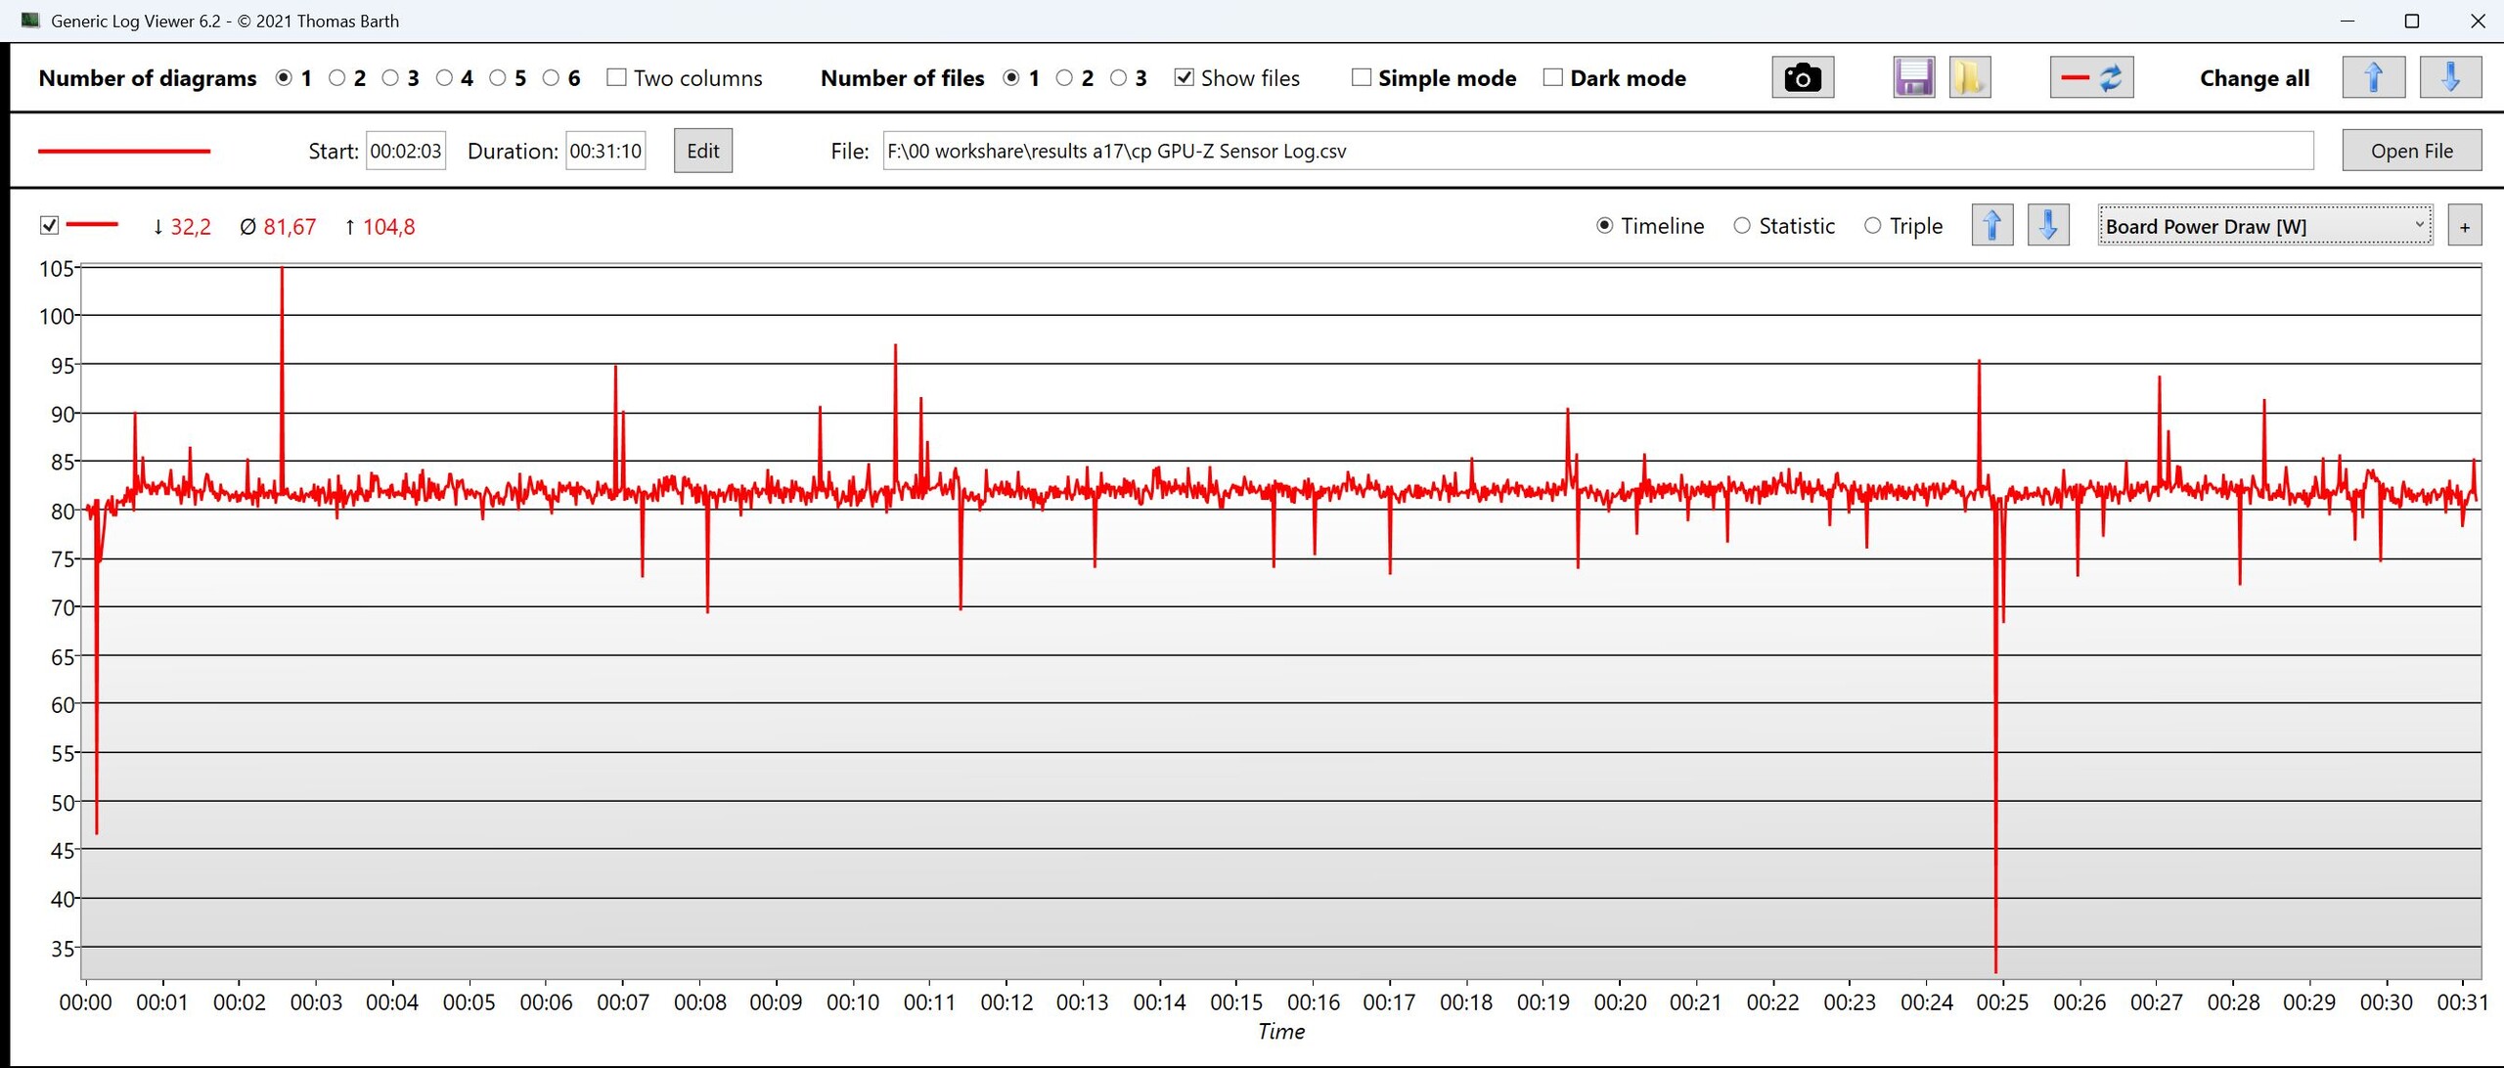2504x1068 pixels.
Task: Set number of files to 2
Action: coord(1064,77)
